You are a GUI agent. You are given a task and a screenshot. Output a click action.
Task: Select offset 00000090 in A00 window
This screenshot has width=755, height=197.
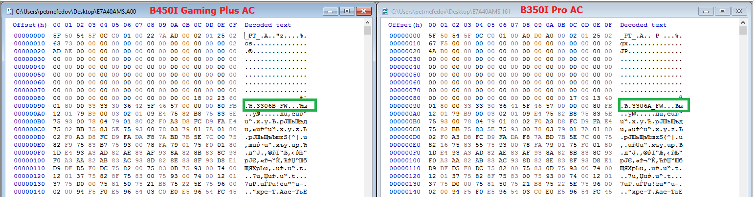pyautogui.click(x=29, y=106)
